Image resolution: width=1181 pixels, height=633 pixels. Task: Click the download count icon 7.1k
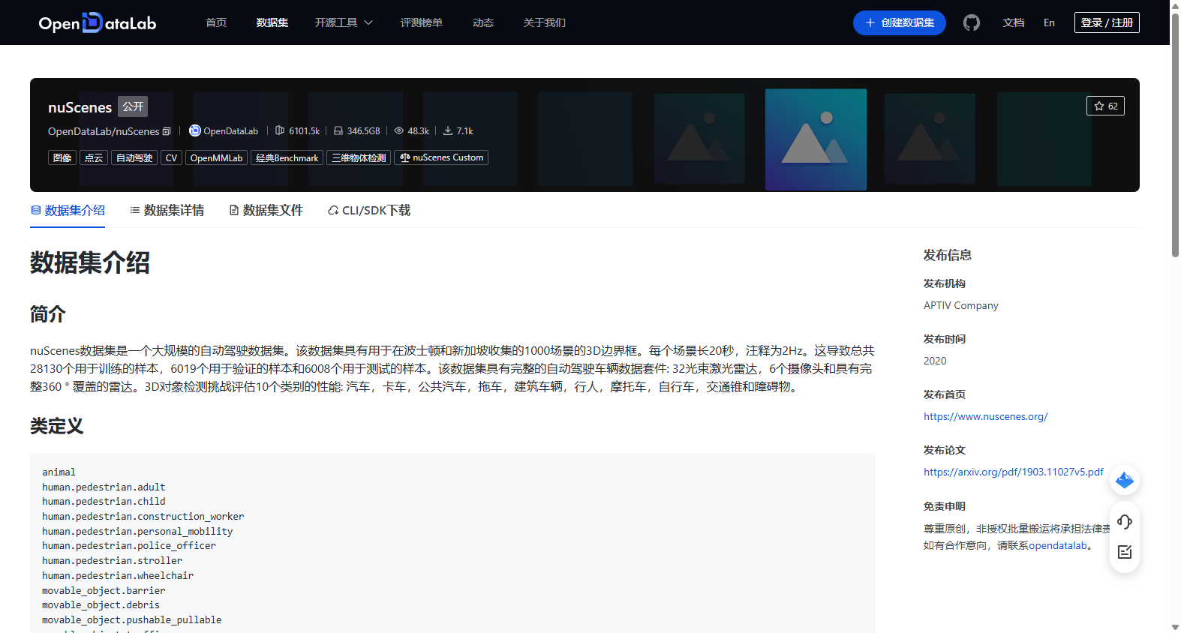(448, 130)
